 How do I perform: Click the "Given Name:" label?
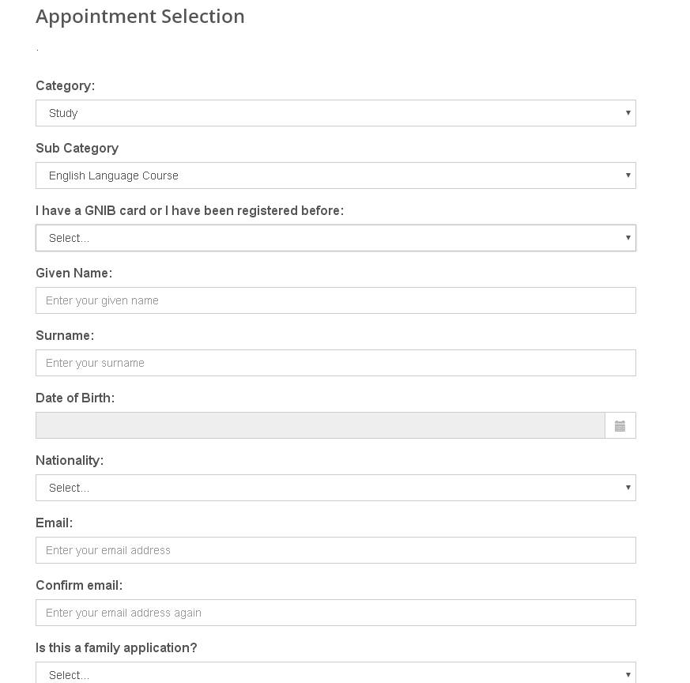point(74,273)
